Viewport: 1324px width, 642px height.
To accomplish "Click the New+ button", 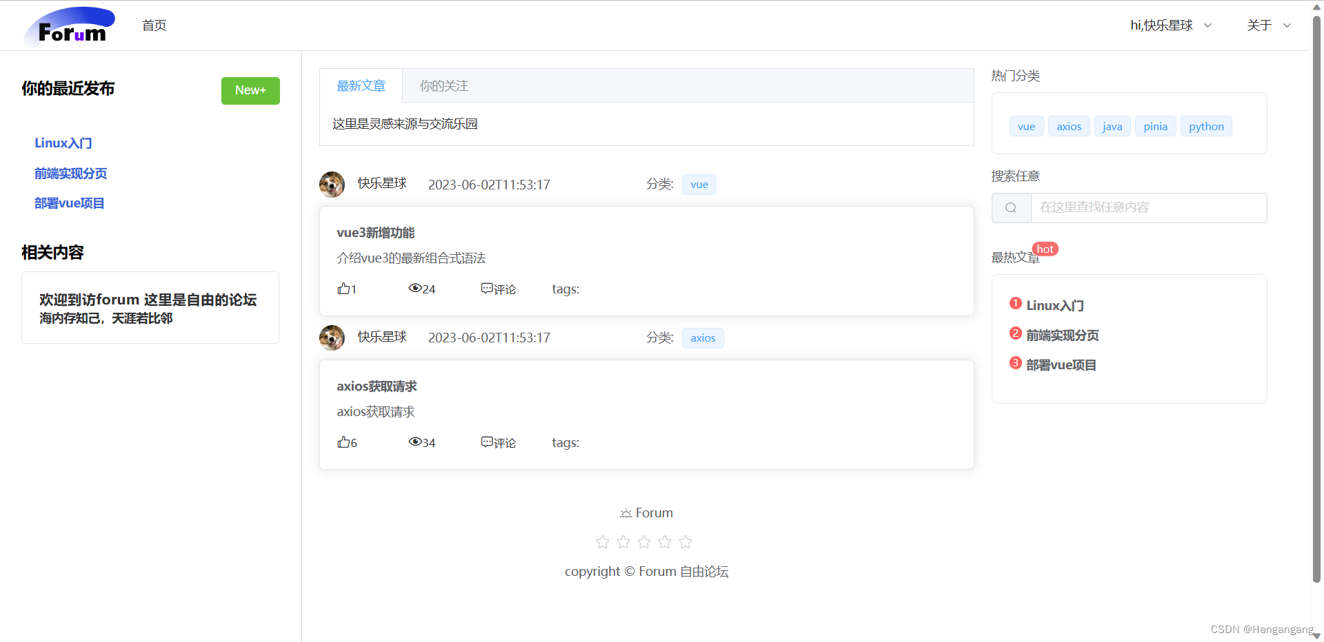I will pos(250,90).
